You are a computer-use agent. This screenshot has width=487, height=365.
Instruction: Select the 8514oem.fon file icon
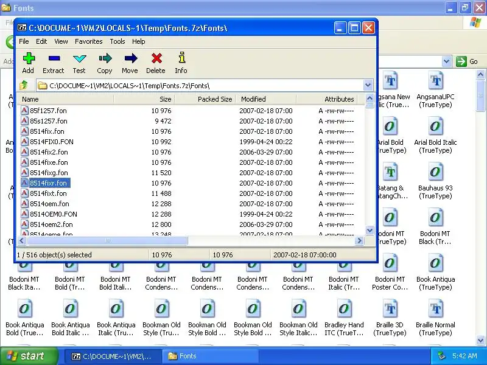pyautogui.click(x=24, y=203)
